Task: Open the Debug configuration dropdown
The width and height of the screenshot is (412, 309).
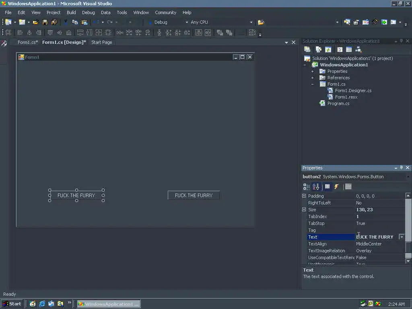Action: pos(187,23)
